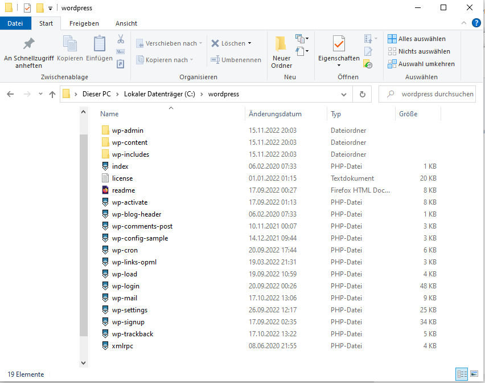Click the copy path icon below the scissors
This screenshot has width=485, height=383.
pos(121,51)
